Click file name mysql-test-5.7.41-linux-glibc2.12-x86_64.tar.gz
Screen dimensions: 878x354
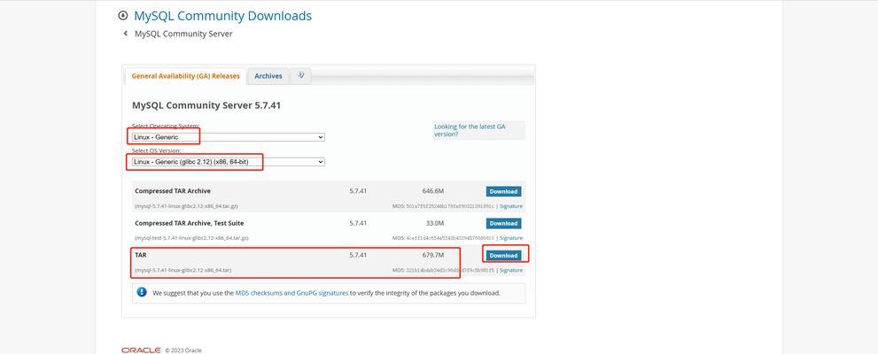pyautogui.click(x=191, y=238)
